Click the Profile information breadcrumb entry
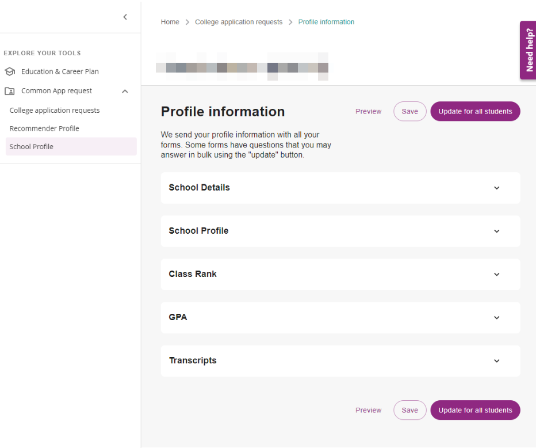This screenshot has width=536, height=448. coord(326,22)
